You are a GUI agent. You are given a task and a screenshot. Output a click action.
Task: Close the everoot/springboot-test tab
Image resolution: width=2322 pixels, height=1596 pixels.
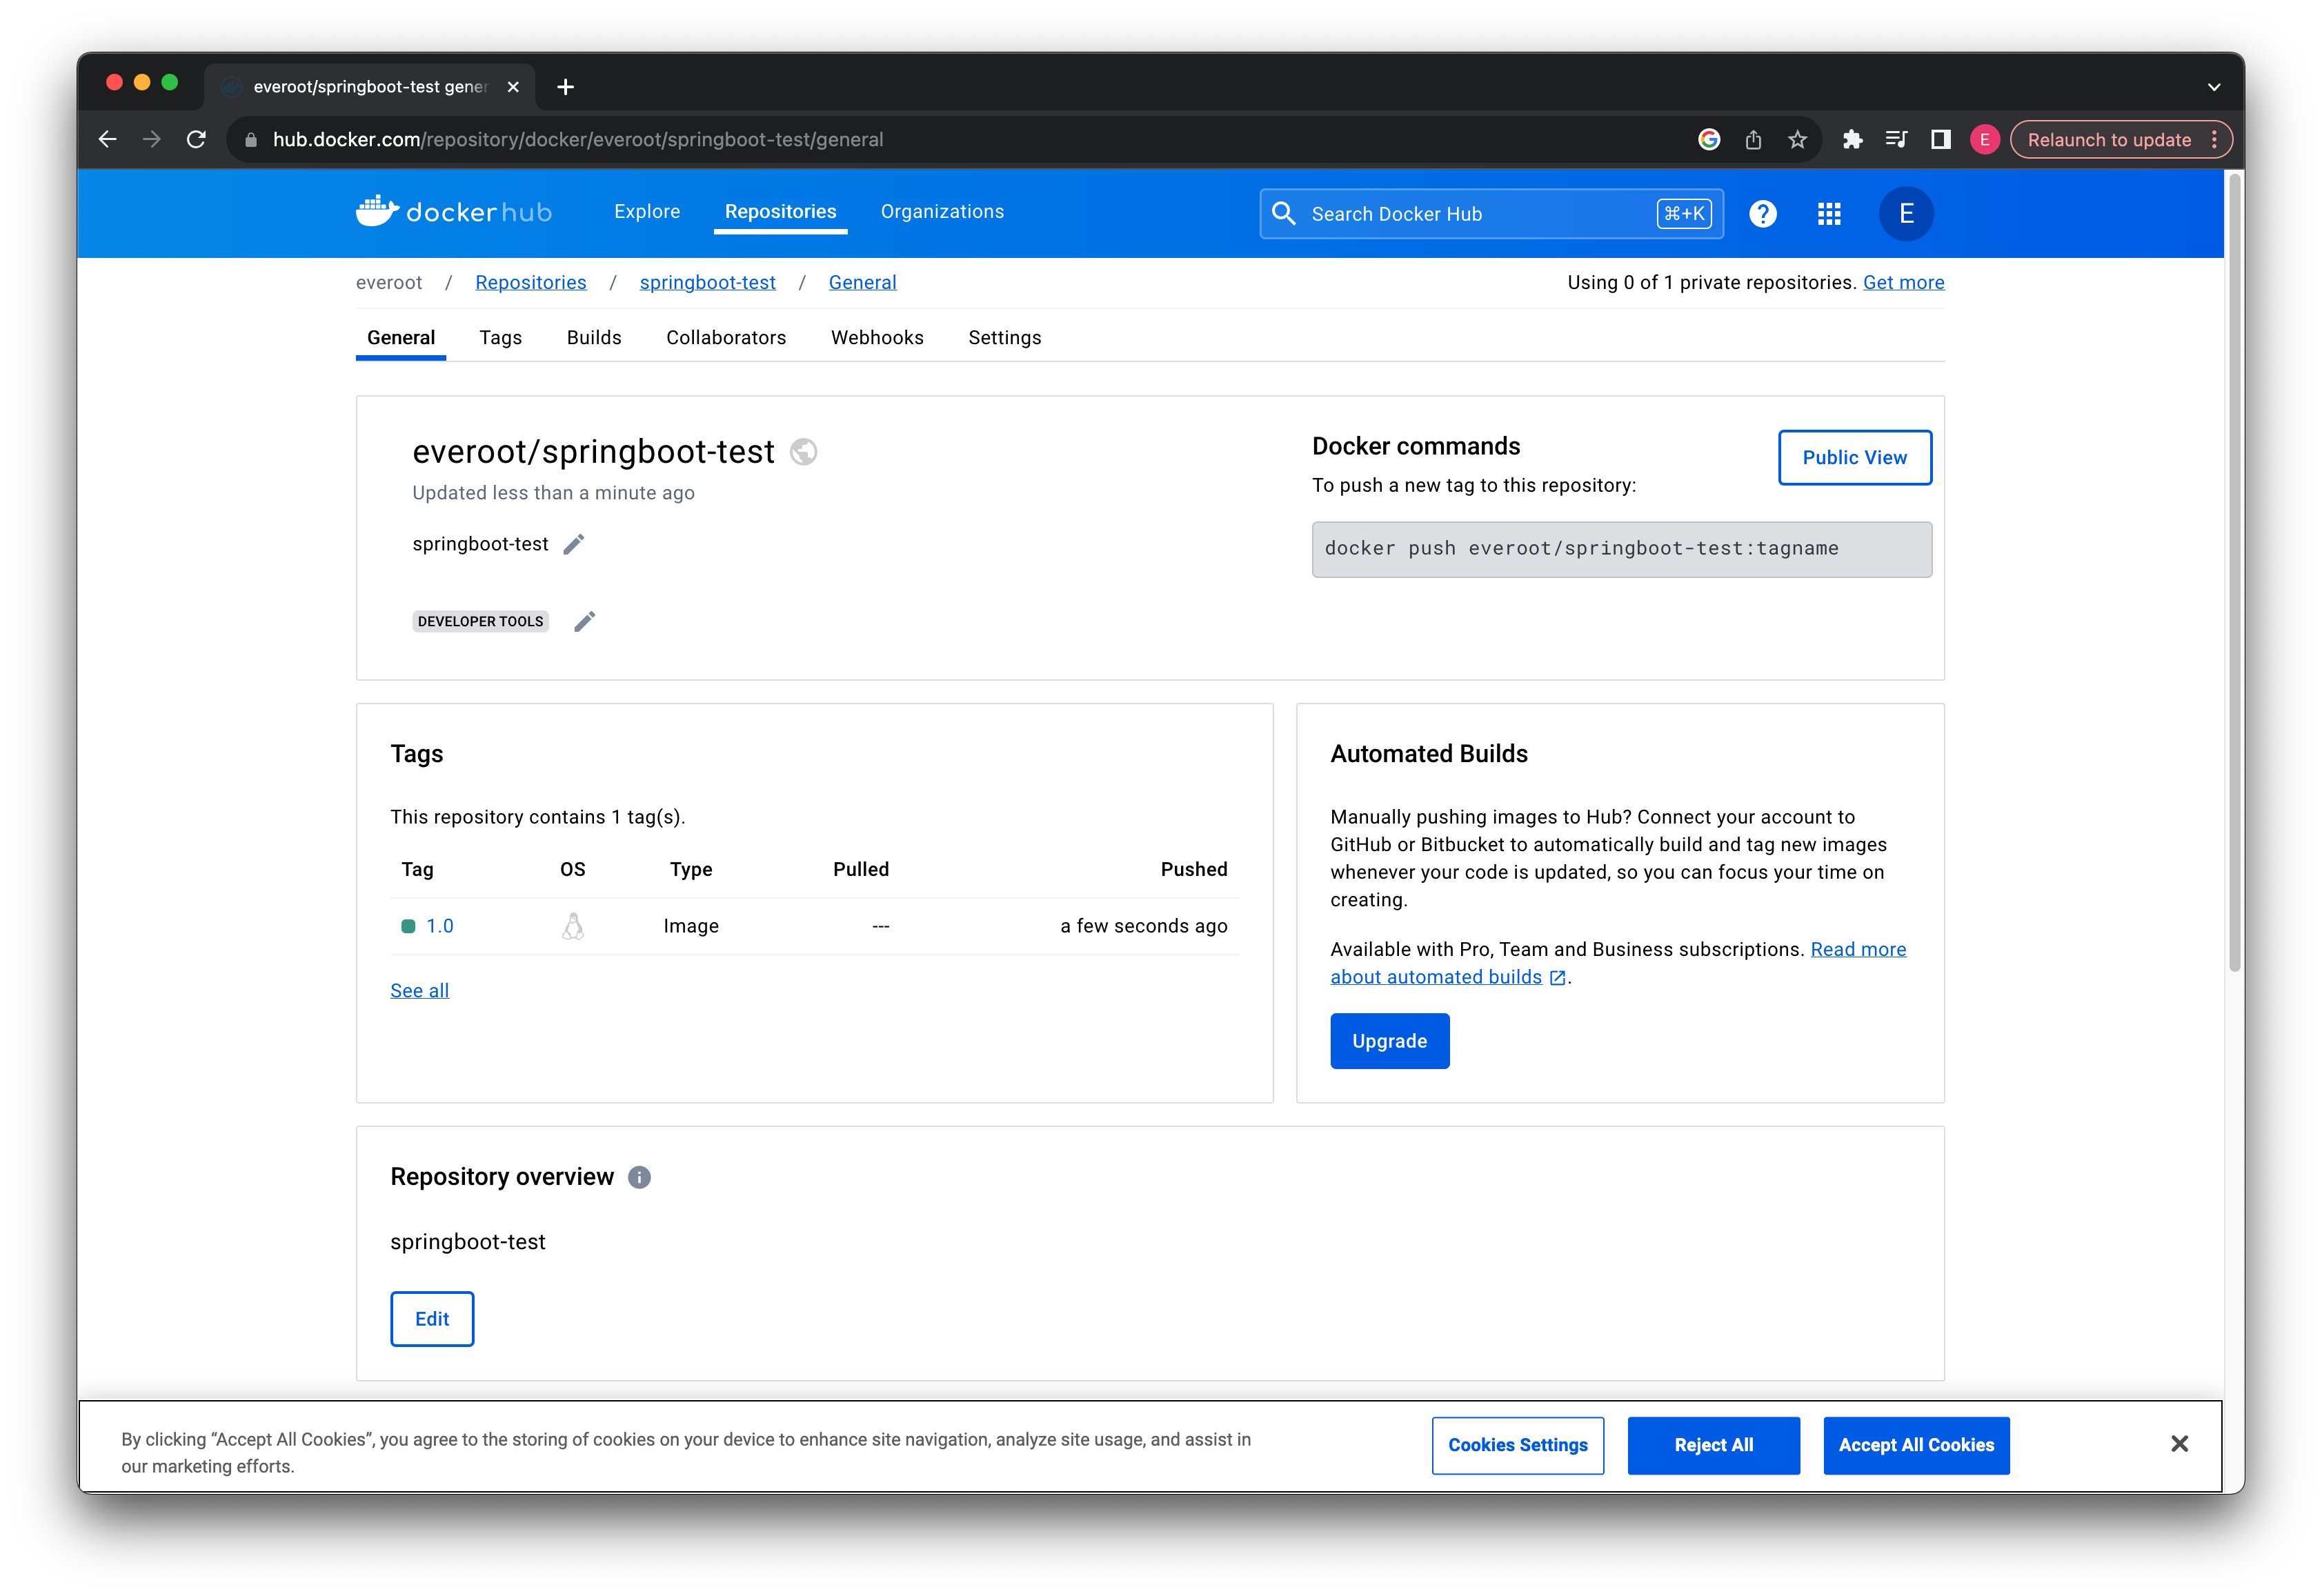point(513,87)
